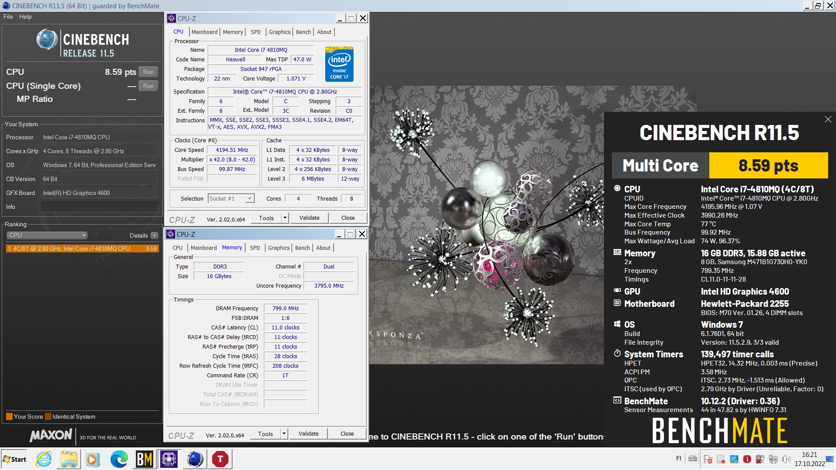Run the CPU (Single Core) benchmark
Screen dimensions: 836x470
[148, 86]
